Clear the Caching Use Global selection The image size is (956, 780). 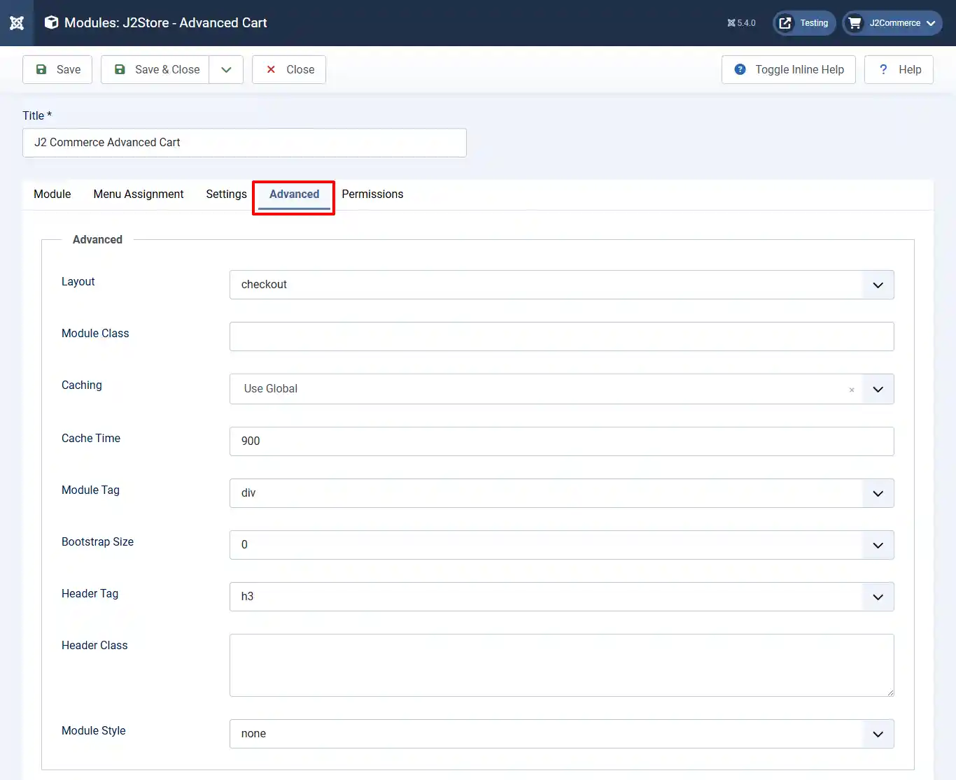[852, 390]
